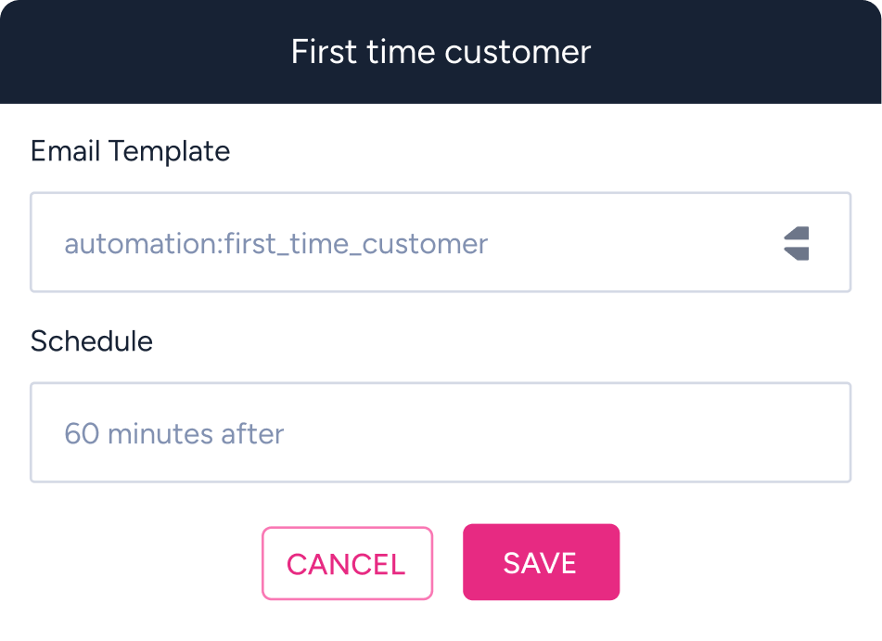
Task: Click the Email Template label
Action: (x=131, y=151)
